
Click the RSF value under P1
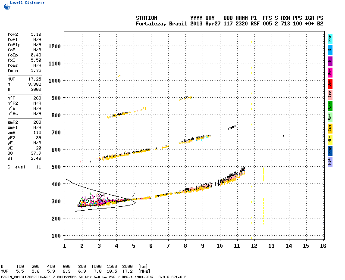click(x=255, y=24)
